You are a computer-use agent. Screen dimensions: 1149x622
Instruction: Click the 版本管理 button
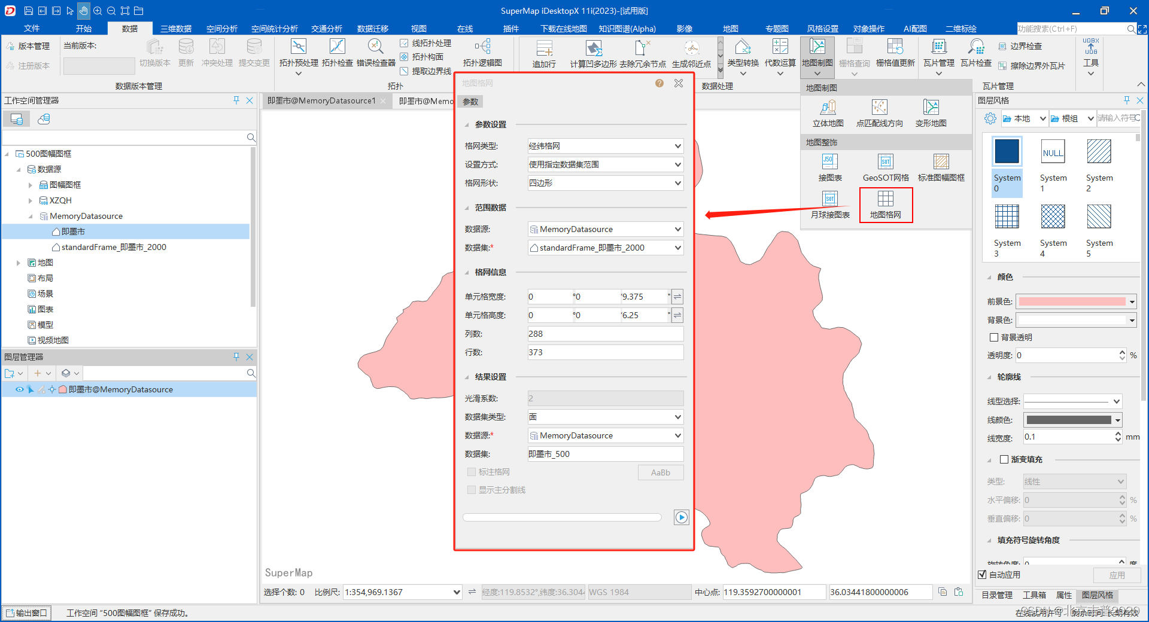pyautogui.click(x=28, y=46)
